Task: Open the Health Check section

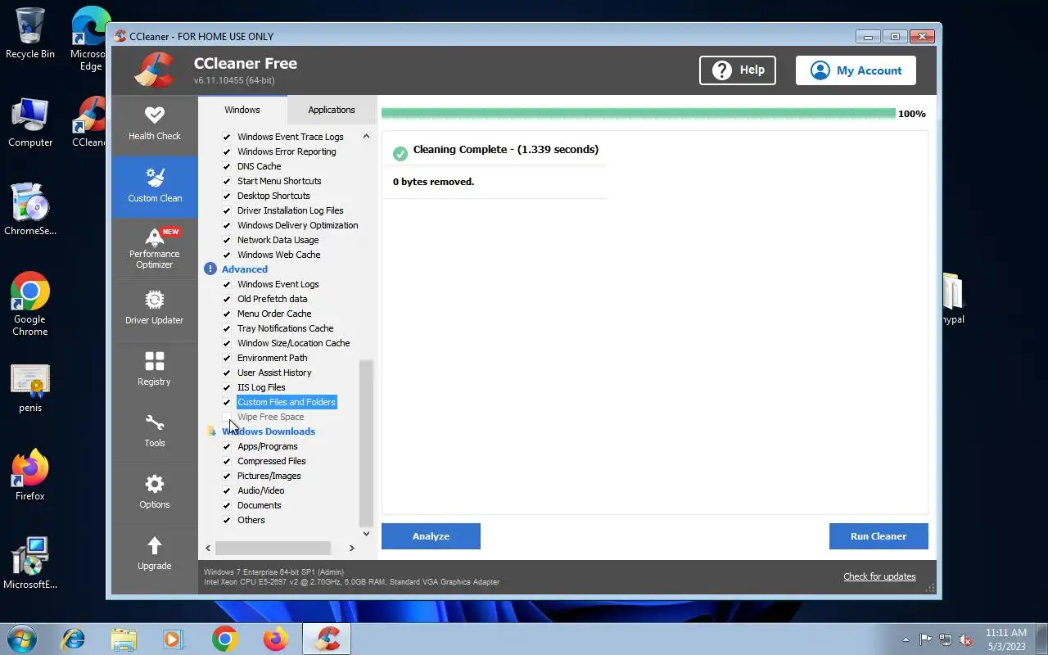Action: (154, 124)
